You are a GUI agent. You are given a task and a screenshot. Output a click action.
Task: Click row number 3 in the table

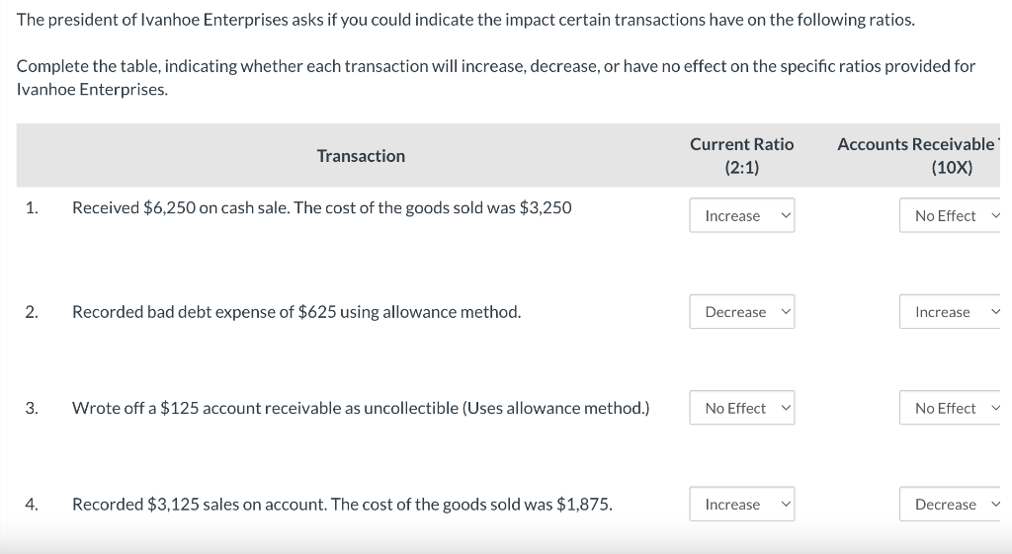tap(32, 408)
